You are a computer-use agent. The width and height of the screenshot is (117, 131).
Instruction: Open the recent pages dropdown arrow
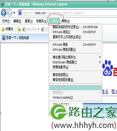click(14, 13)
